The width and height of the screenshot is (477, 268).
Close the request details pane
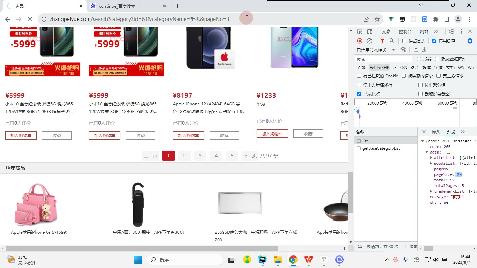point(424,132)
